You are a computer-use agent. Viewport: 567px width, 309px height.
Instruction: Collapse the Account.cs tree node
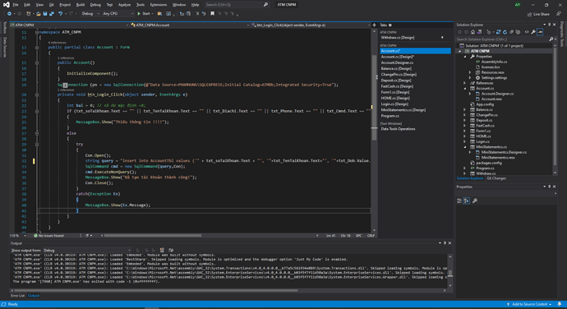(465, 88)
